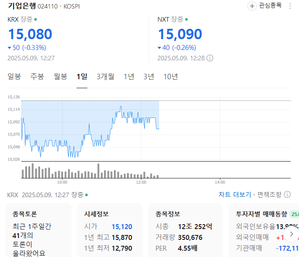Click stock name 기업은행
Viewport: 299px width, 257px height.
tap(22, 6)
